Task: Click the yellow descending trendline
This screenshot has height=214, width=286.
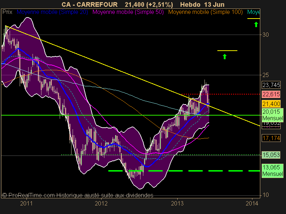Action: 132,76
